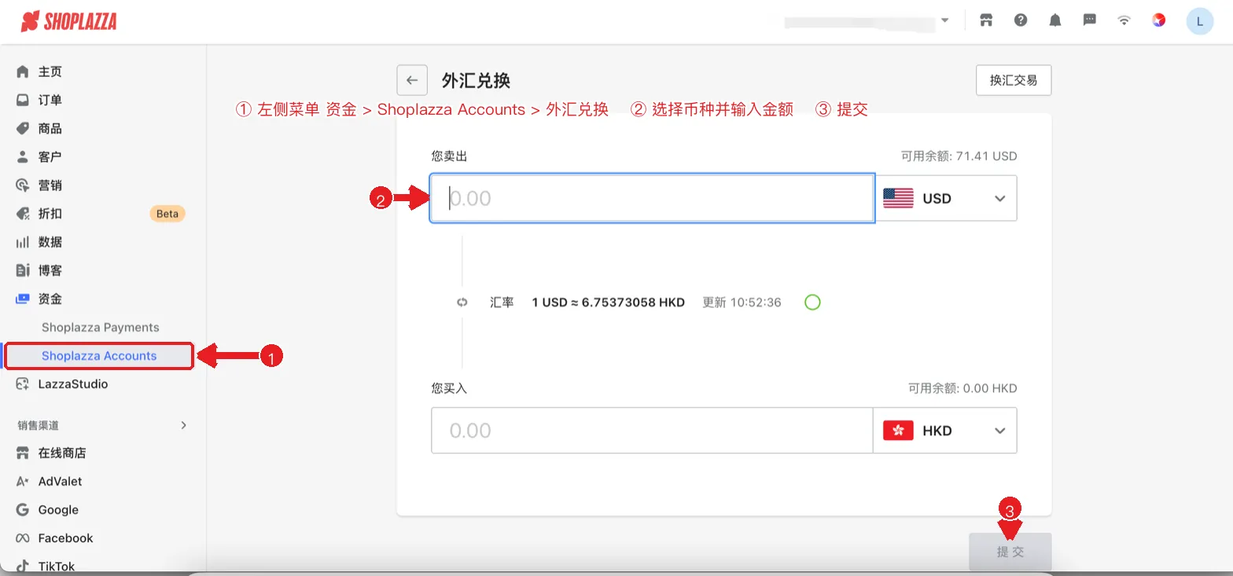1233x576 pixels.
Task: Click the marketing icon beside 营销
Action: [x=23, y=185]
